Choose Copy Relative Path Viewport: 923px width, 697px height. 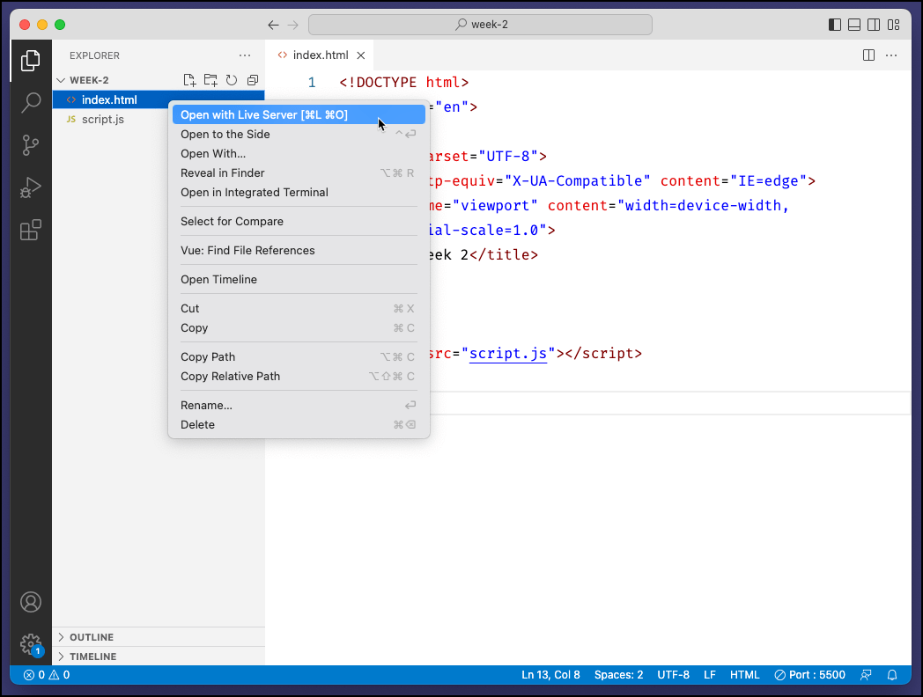pyautogui.click(x=299, y=377)
